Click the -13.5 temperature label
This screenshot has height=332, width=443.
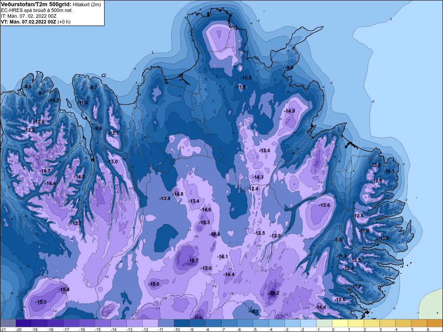(x=259, y=233)
